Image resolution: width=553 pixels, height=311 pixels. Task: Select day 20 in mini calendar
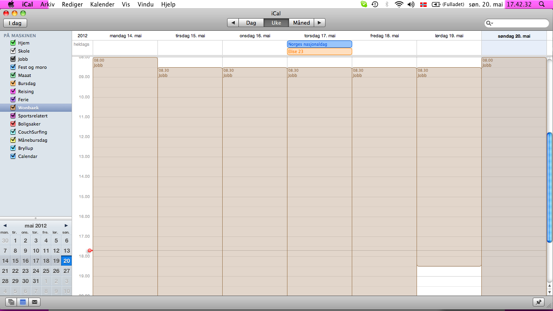(x=66, y=261)
